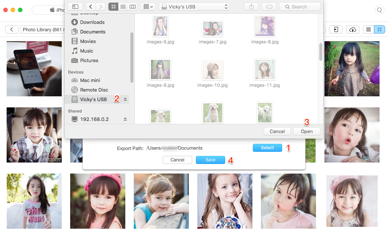
Task: Select images-6.jpg thumbnail
Action: [160, 26]
